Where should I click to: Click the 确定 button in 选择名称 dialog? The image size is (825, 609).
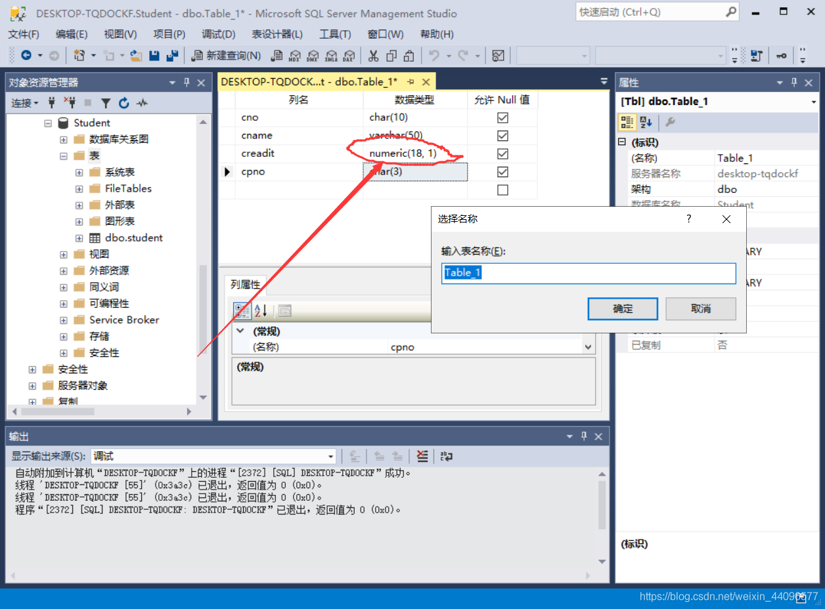coord(623,308)
